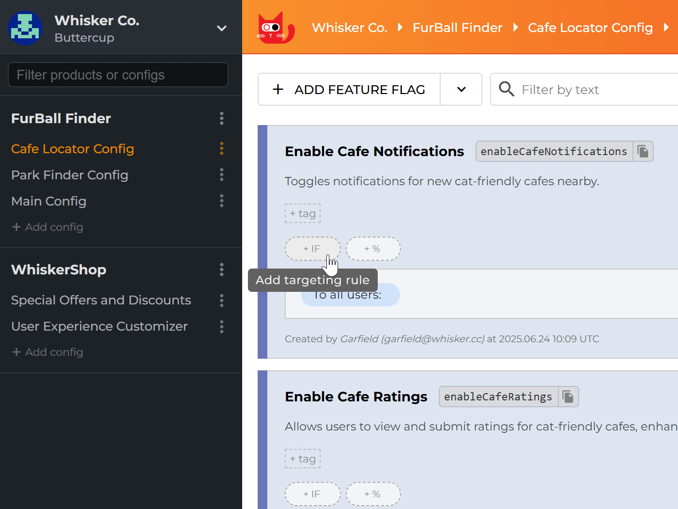678x509 pixels.
Task: Open the Add Feature Flag dropdown arrow
Action: tap(461, 89)
